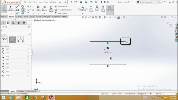Switch to the Surfaces tab
The height and width of the screenshot is (100, 178).
(19, 17)
